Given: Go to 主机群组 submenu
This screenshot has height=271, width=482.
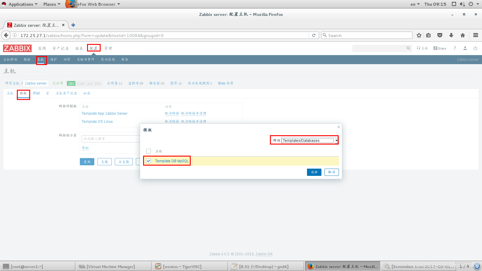Looking at the screenshot, I should tap(11, 59).
